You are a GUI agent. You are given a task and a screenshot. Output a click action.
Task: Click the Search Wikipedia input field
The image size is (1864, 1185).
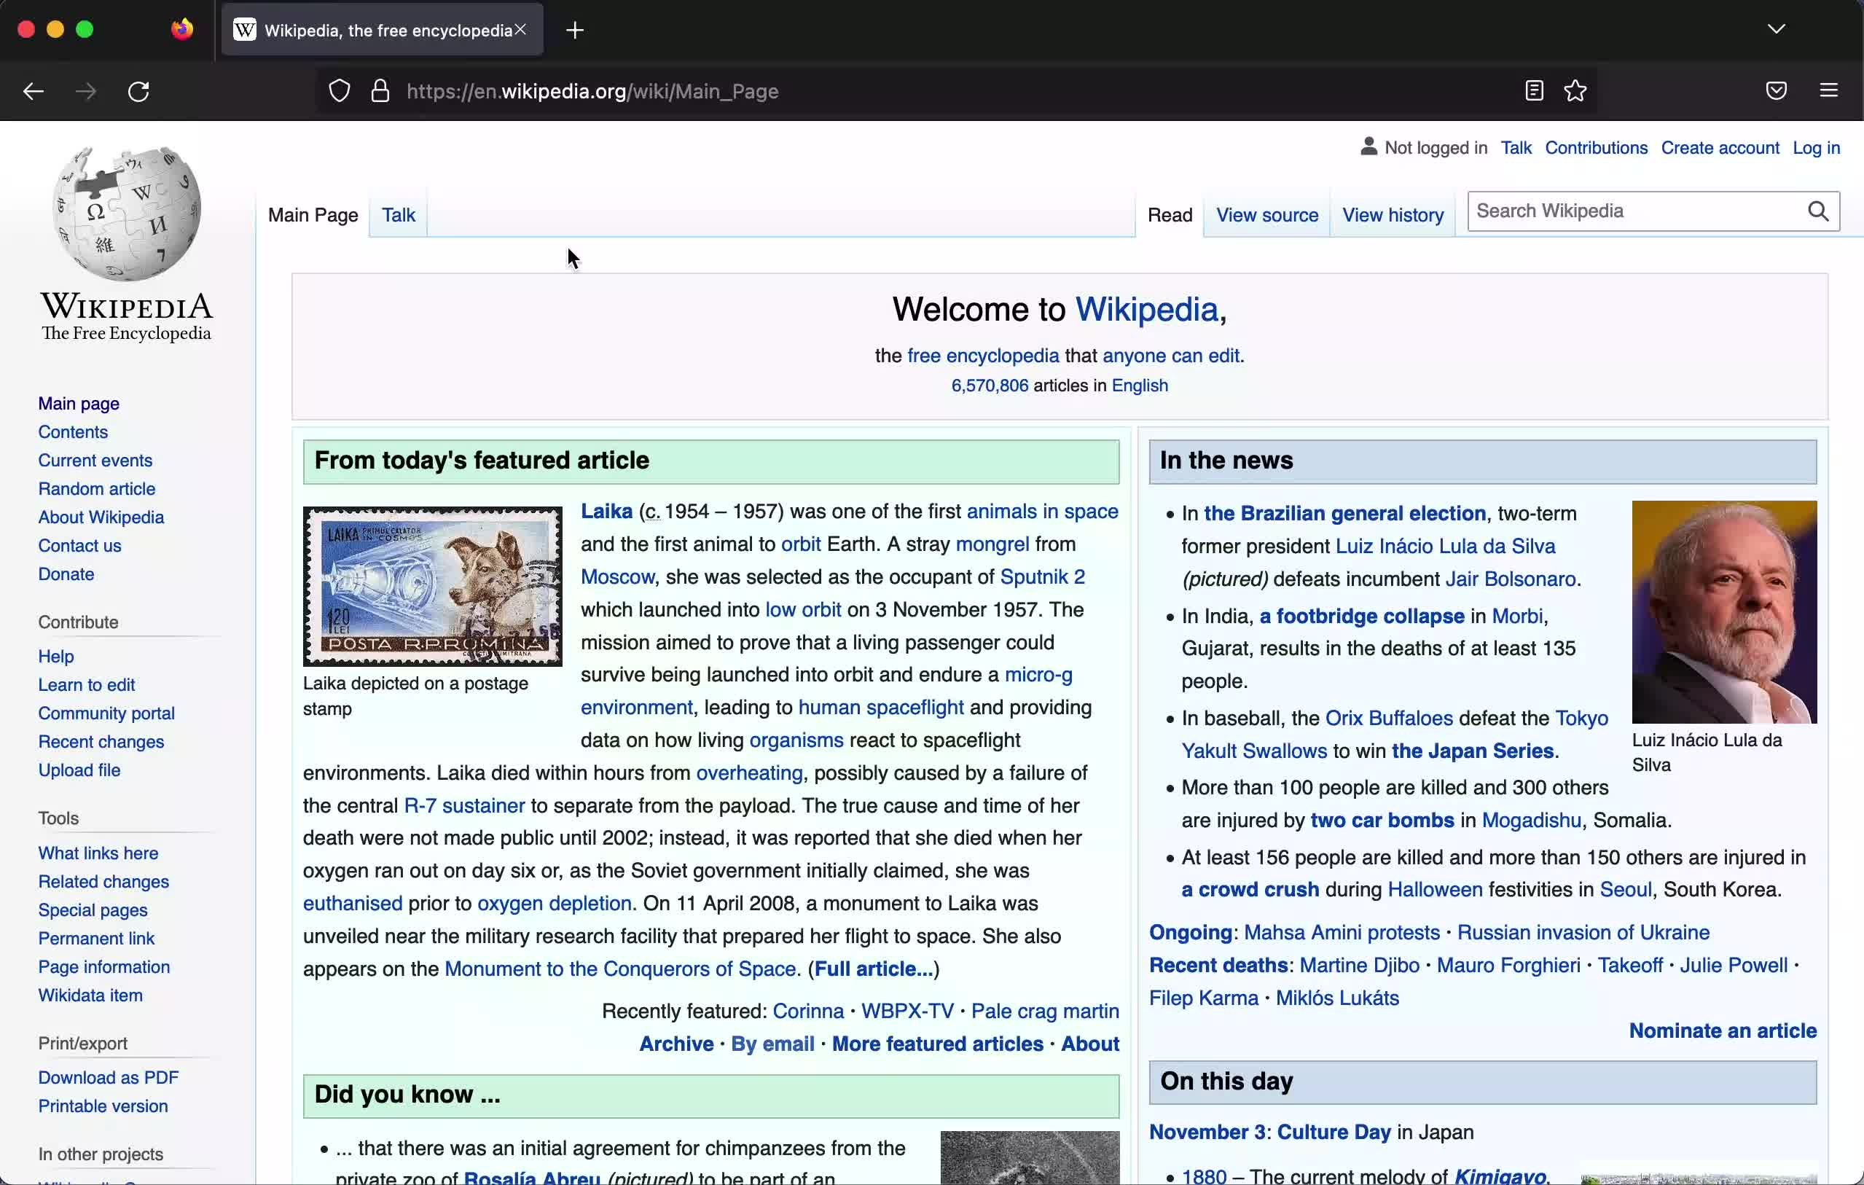point(1636,211)
